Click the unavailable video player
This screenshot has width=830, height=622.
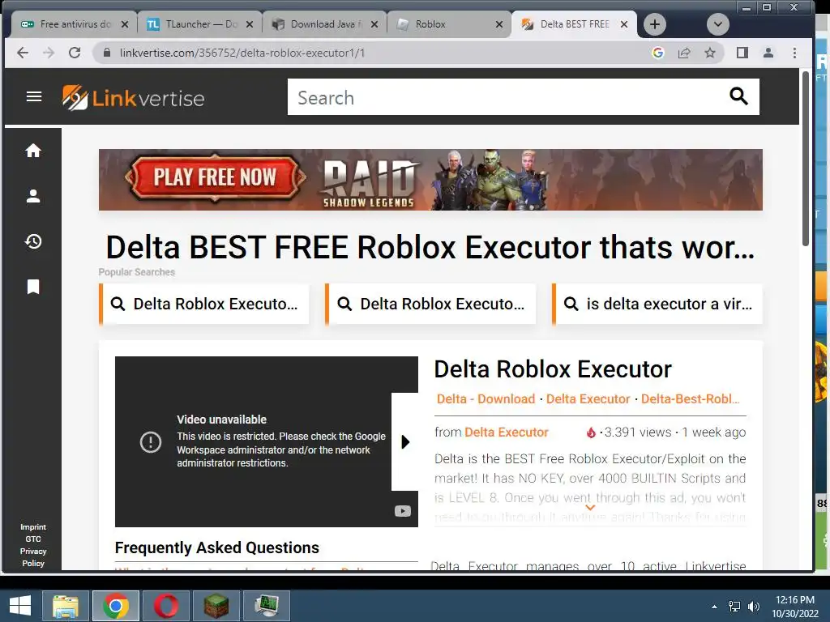pos(266,441)
